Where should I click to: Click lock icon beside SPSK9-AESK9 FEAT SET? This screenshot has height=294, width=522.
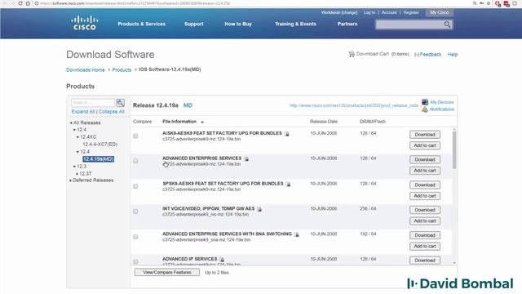tap(288, 185)
